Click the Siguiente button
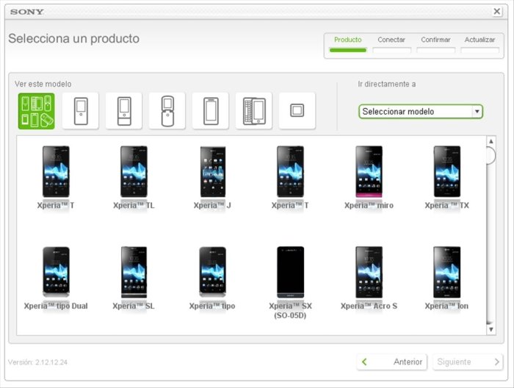This screenshot has width=514, height=388. pyautogui.click(x=466, y=362)
